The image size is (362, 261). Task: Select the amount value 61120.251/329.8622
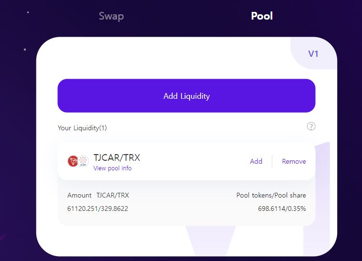tap(97, 209)
